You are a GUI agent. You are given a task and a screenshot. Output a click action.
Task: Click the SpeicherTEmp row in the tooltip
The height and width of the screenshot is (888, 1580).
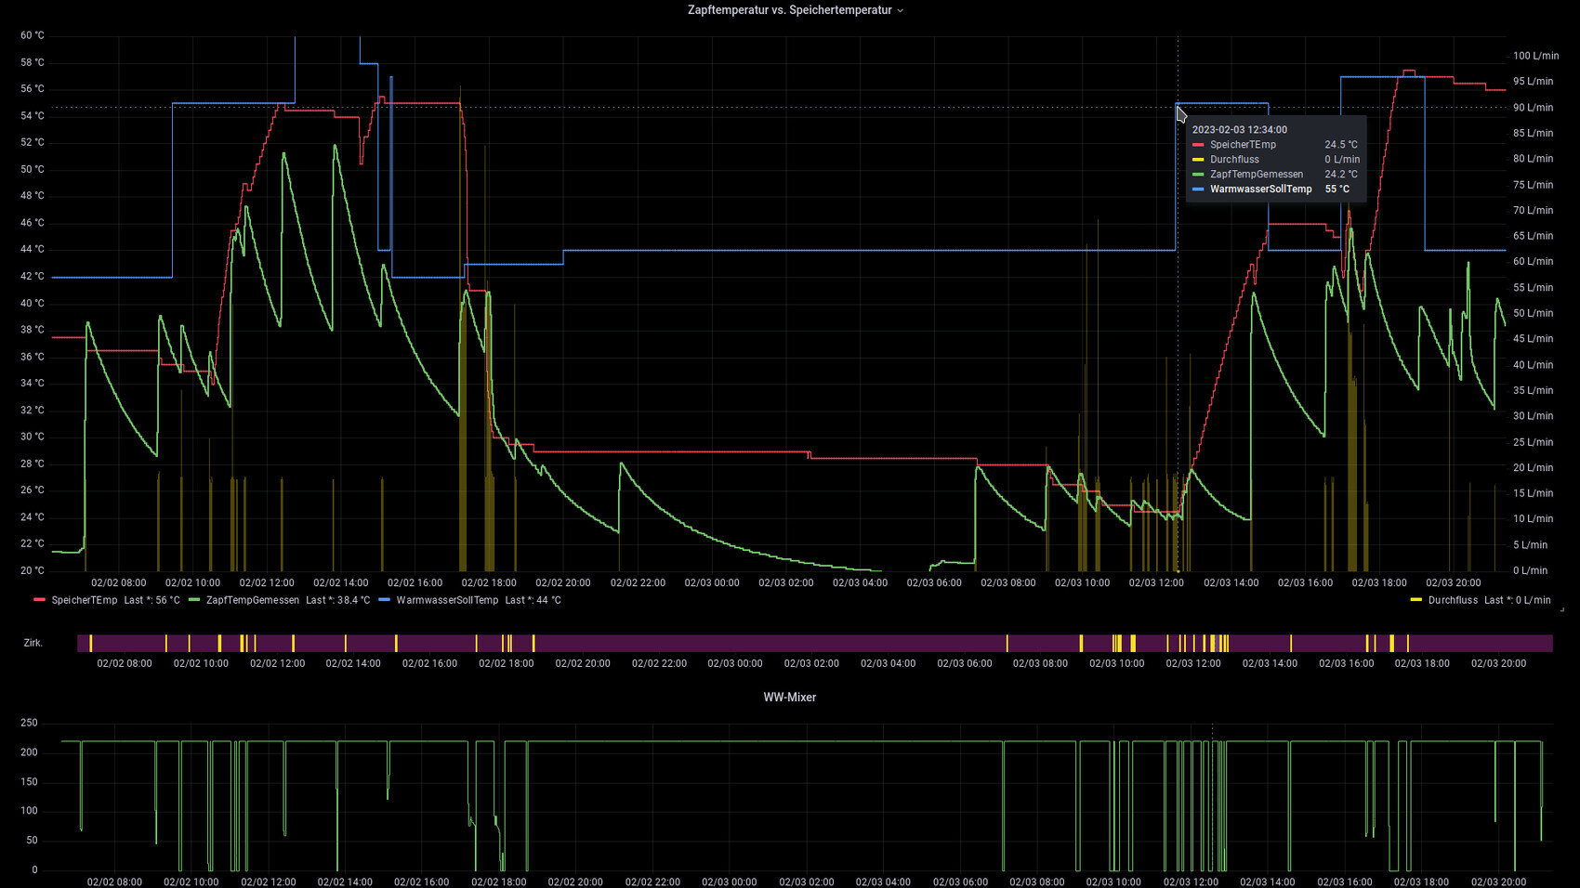pyautogui.click(x=1243, y=145)
